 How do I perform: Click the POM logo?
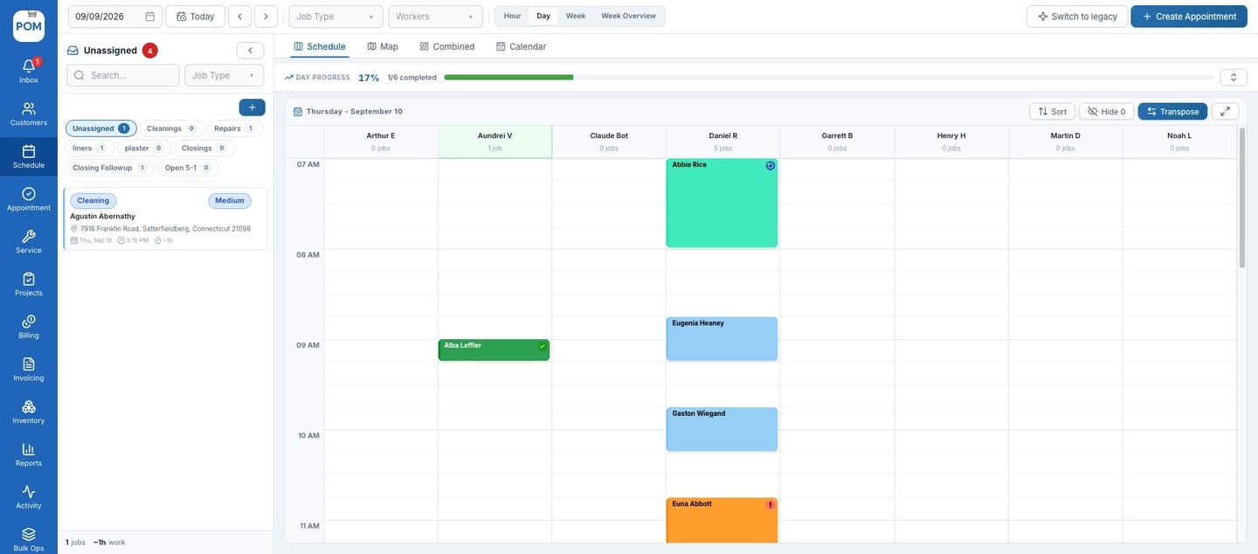29,25
